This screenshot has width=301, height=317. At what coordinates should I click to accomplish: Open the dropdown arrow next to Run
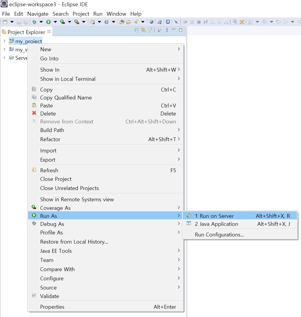click(x=56, y=22)
